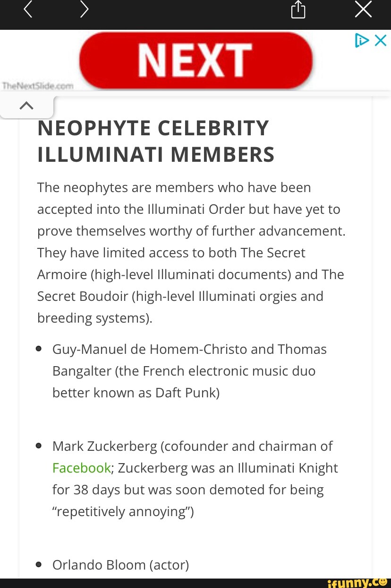Click bullet dot beside Guy-Manuel de Homem-Christo
The width and height of the screenshot is (391, 588).
[40, 349]
